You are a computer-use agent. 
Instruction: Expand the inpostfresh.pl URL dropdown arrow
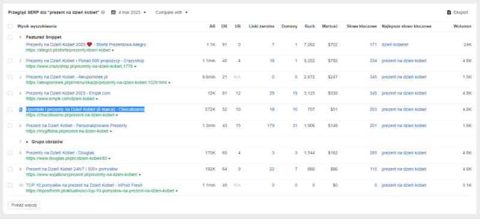pos(176,191)
